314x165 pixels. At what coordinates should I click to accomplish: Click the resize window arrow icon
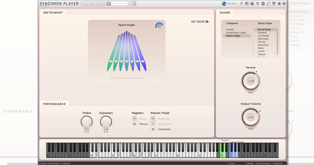[x=268, y=4]
